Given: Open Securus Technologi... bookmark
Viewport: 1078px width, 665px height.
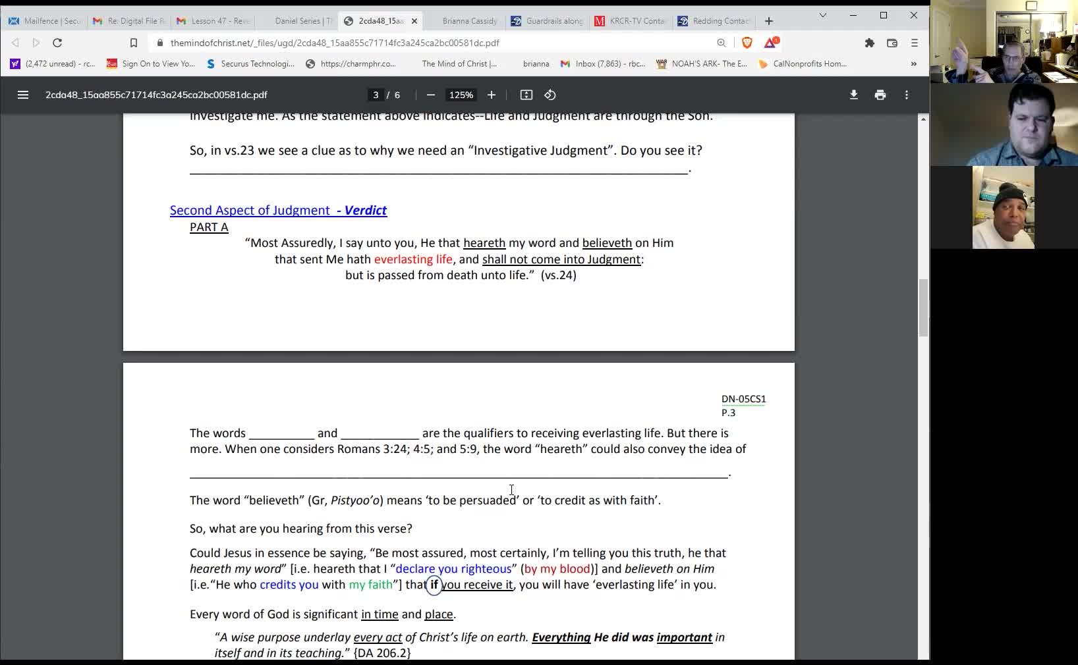Looking at the screenshot, I should pos(250,64).
